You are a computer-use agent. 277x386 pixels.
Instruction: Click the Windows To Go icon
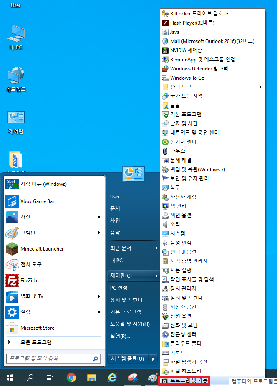pyautogui.click(x=165, y=78)
